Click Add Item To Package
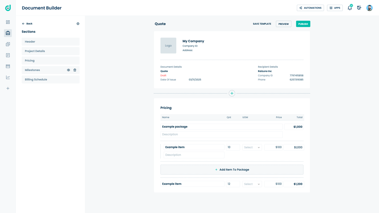379x213 pixels. click(232, 169)
